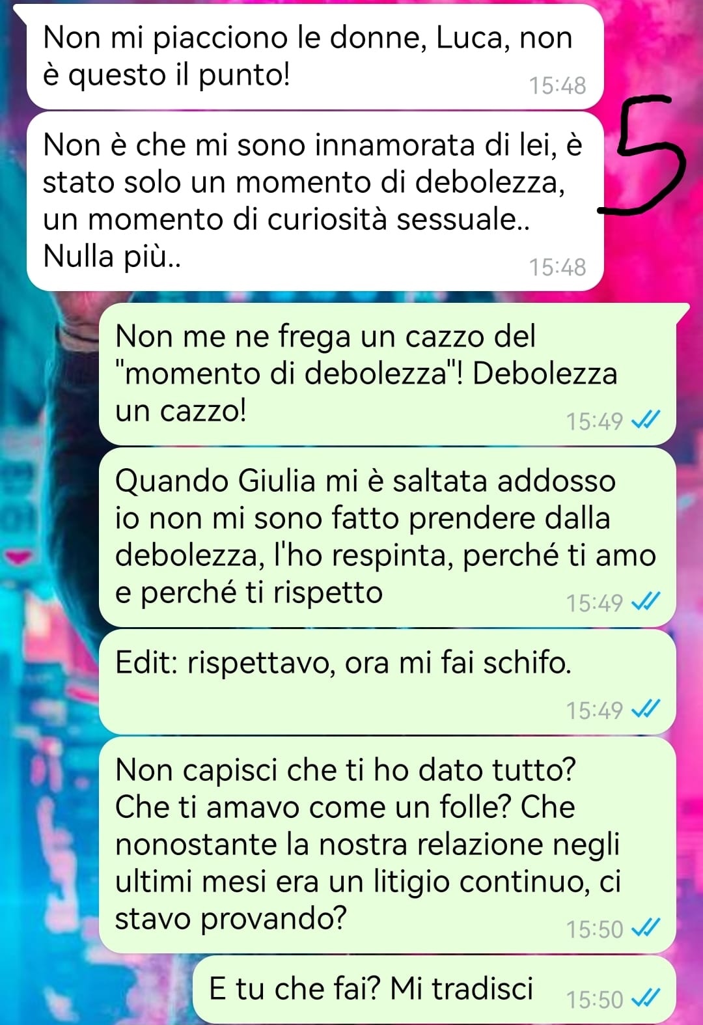This screenshot has height=1025, width=703.
Task: Click the 15:50 timestamp on 'stavo provando?' message
Action: [x=594, y=929]
